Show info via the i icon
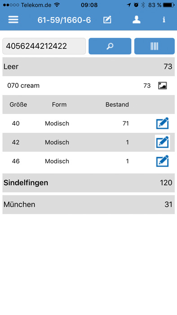 point(164,20)
